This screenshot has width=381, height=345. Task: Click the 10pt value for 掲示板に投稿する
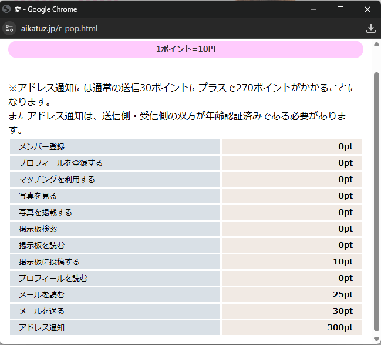click(x=342, y=262)
